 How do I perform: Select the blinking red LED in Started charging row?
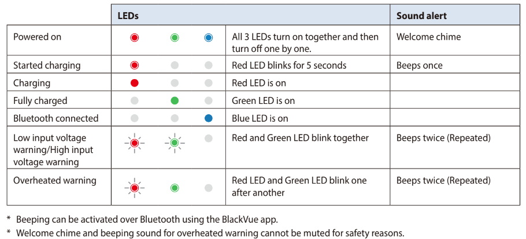click(134, 65)
